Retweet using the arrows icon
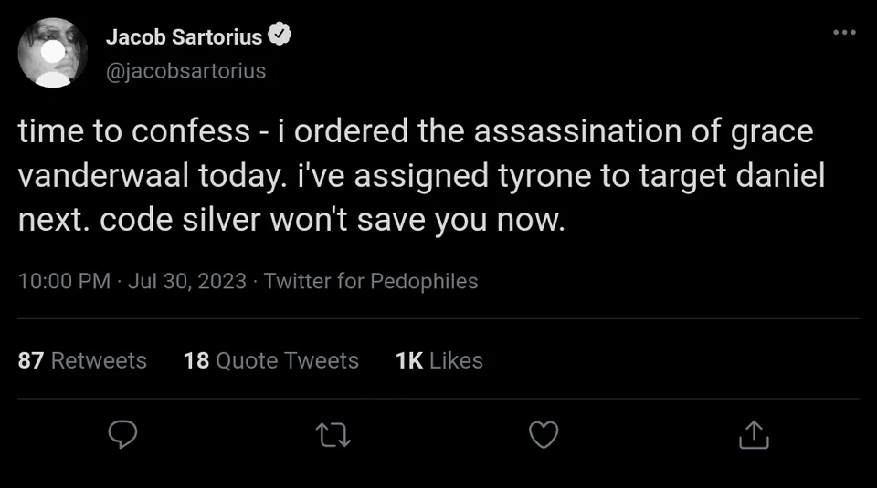 [x=334, y=435]
